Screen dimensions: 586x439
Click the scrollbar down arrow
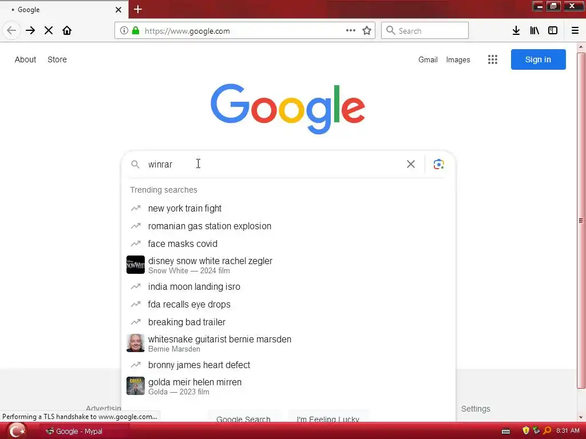point(581,417)
